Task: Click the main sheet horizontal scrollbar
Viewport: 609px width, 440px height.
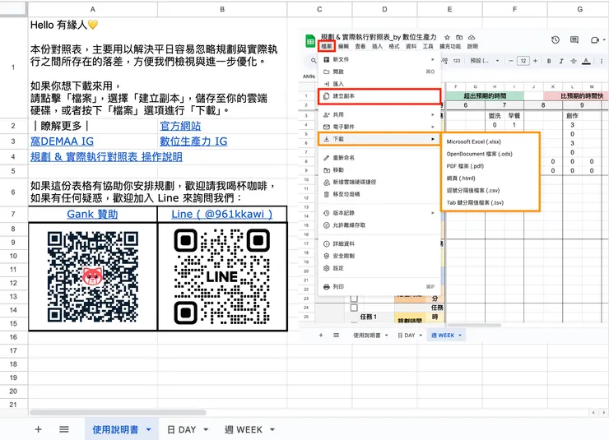Action: point(118,413)
